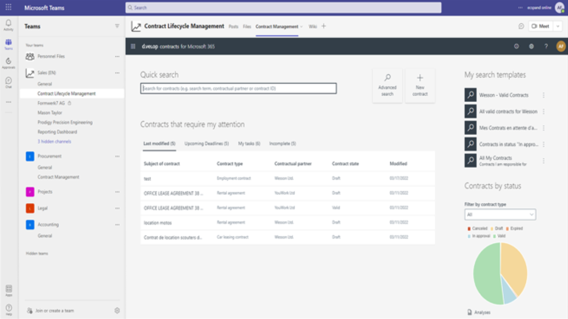
Task: Open the Meet button dropdown arrow
Action: (558, 26)
